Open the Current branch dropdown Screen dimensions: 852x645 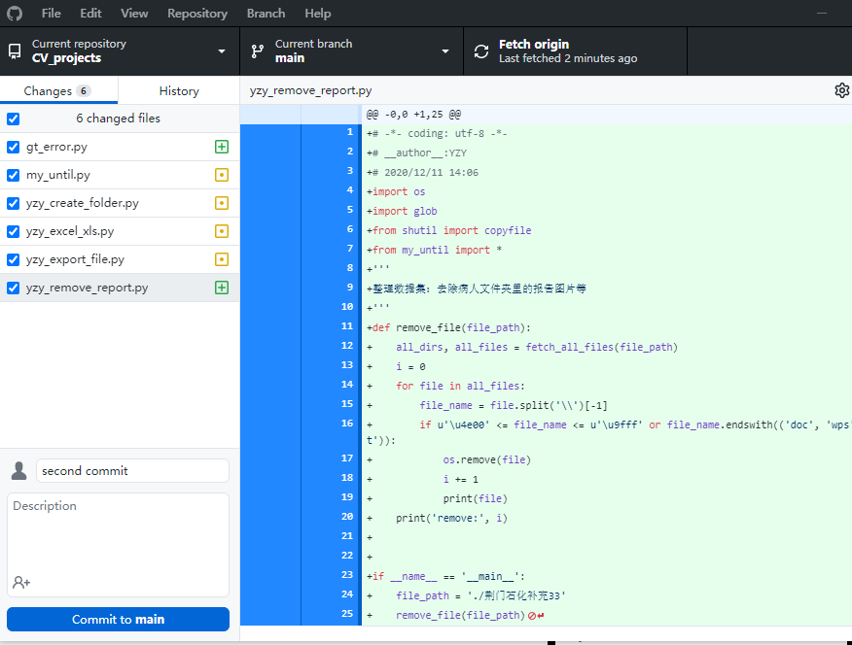pyautogui.click(x=444, y=51)
